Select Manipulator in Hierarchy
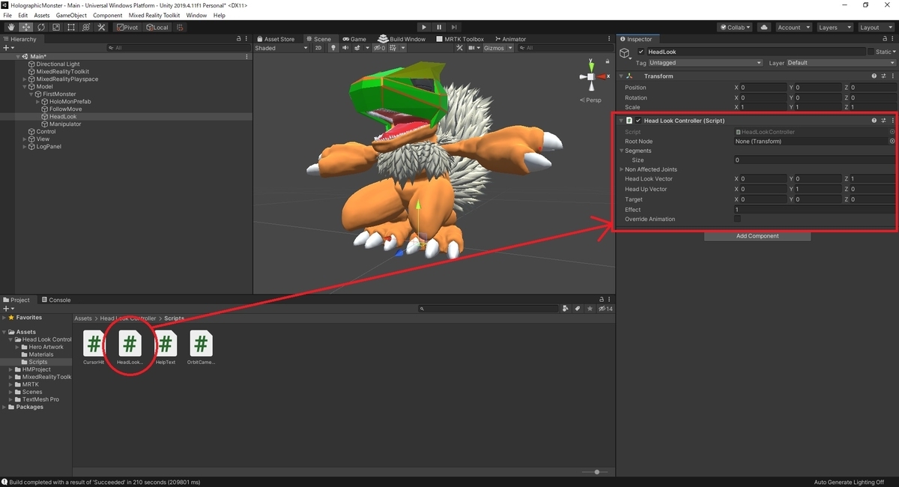 click(65, 124)
